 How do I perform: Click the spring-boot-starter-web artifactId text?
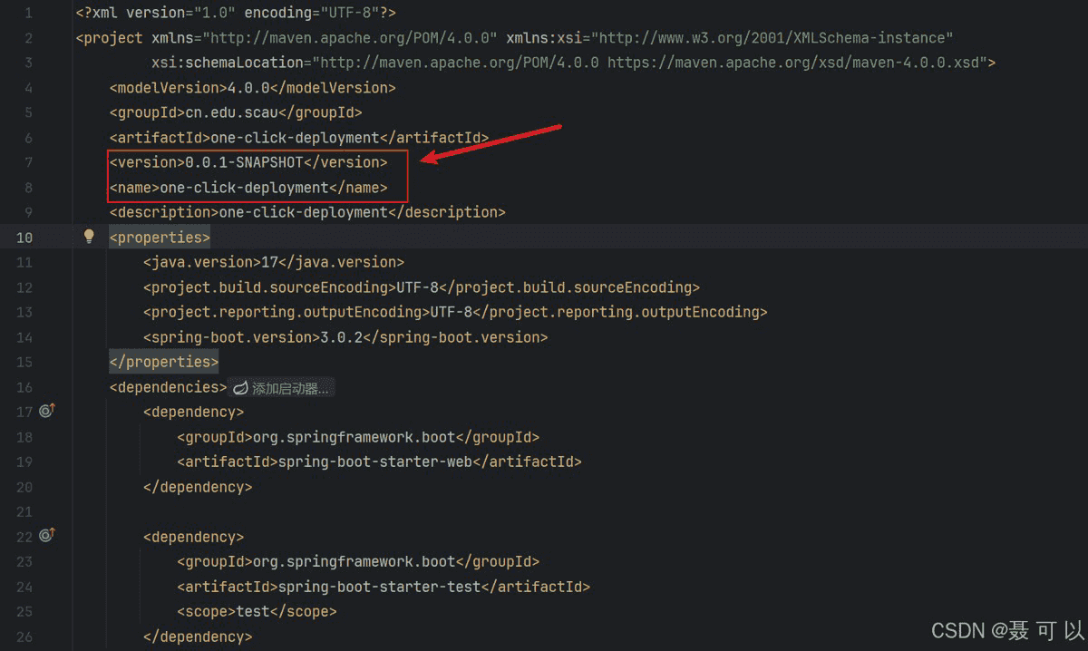point(374,462)
